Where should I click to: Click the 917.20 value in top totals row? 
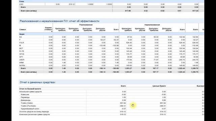coord(195,11)
